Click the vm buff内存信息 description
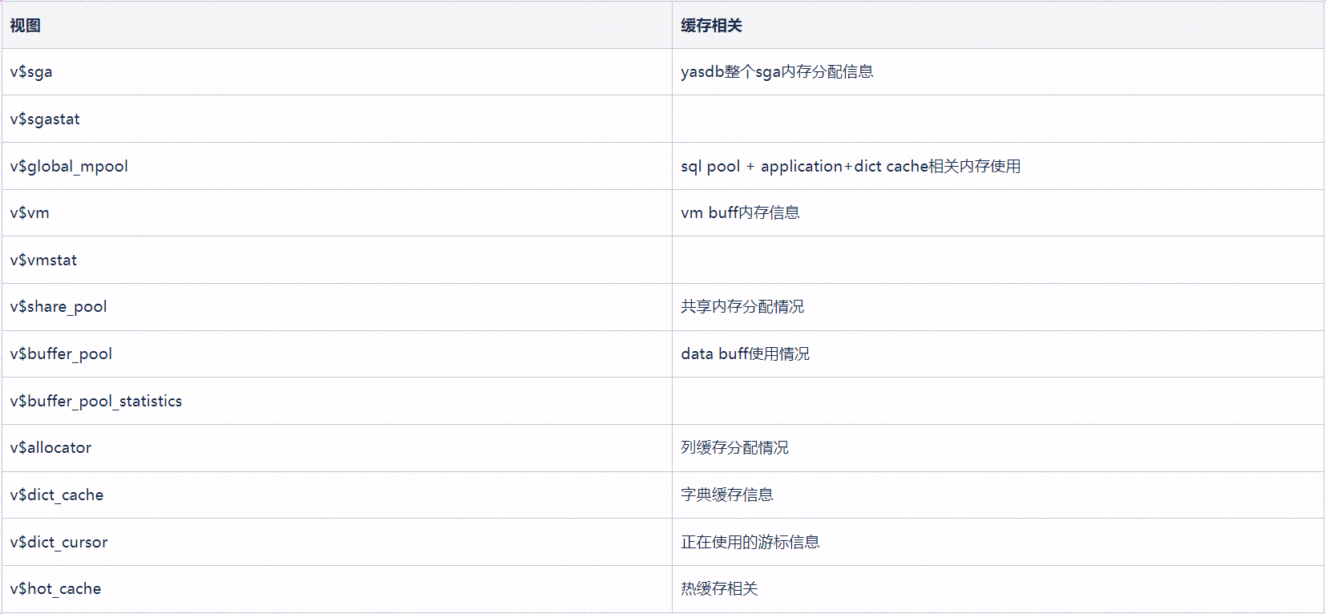 tap(740, 213)
